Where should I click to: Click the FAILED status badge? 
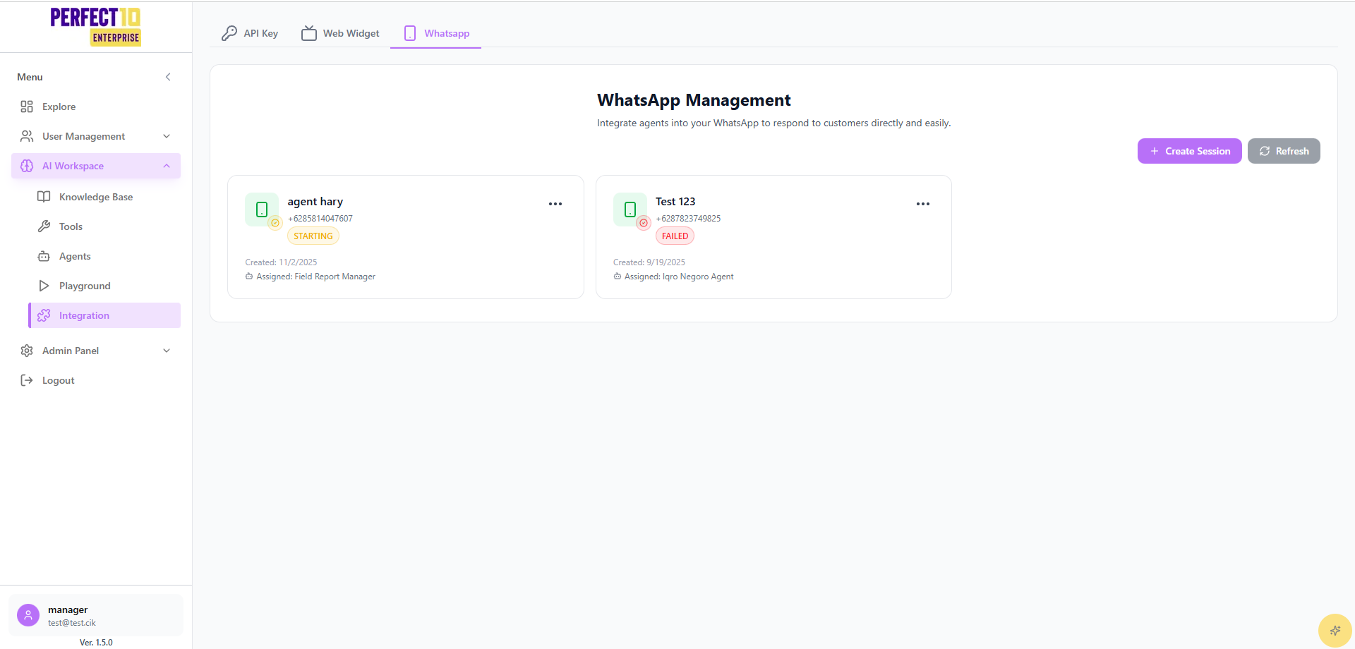[675, 236]
